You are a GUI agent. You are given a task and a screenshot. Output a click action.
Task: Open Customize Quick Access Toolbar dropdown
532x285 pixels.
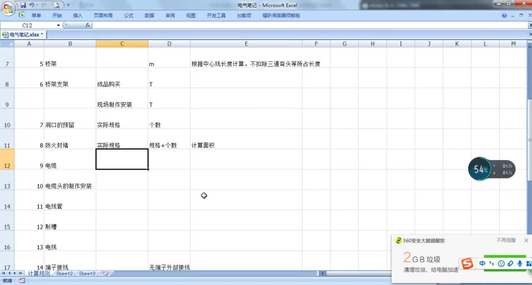pyautogui.click(x=68, y=5)
